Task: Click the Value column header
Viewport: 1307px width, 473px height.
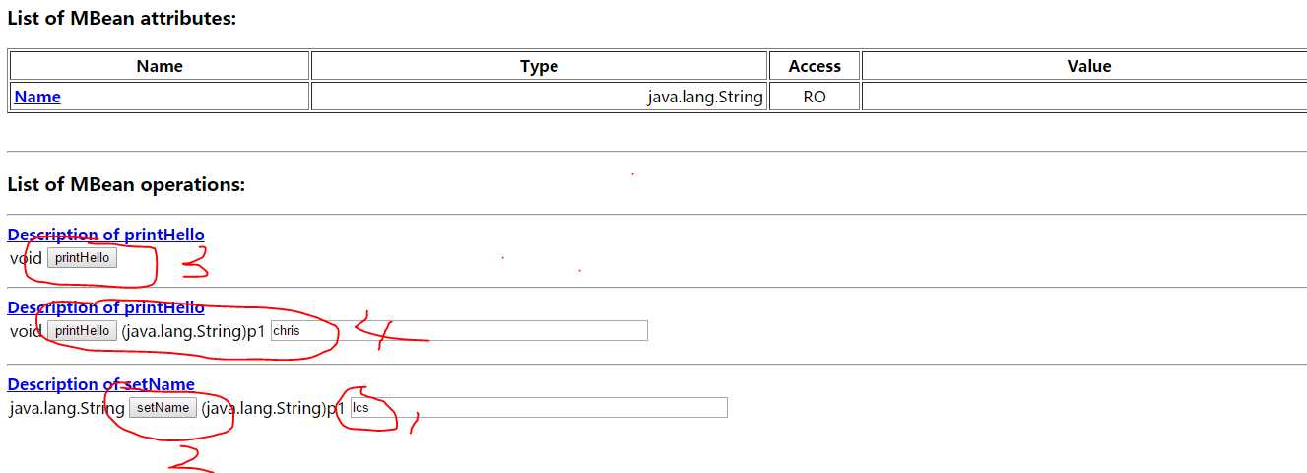Action: coord(1088,66)
